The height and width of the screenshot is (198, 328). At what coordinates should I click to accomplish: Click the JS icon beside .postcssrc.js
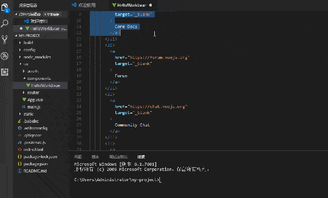point(19,142)
